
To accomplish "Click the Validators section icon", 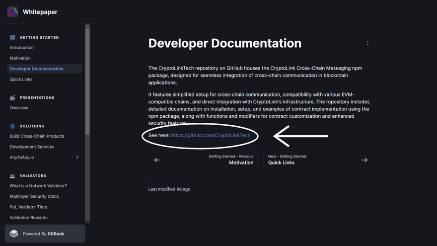I will [13, 176].
